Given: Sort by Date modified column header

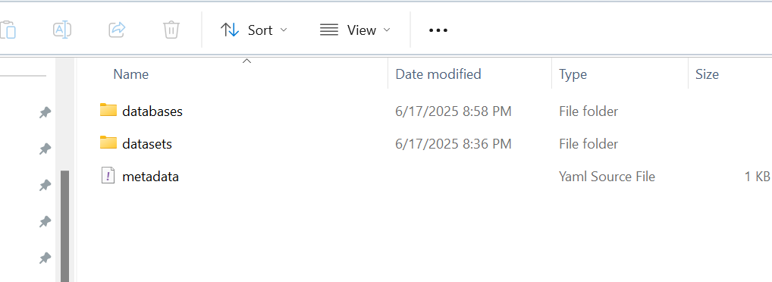Looking at the screenshot, I should 438,74.
